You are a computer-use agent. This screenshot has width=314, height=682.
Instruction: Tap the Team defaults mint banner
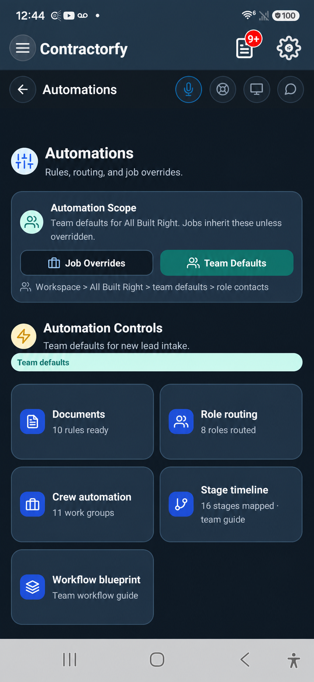tap(157, 362)
